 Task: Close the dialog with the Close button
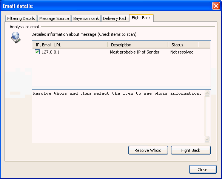coord(203,170)
